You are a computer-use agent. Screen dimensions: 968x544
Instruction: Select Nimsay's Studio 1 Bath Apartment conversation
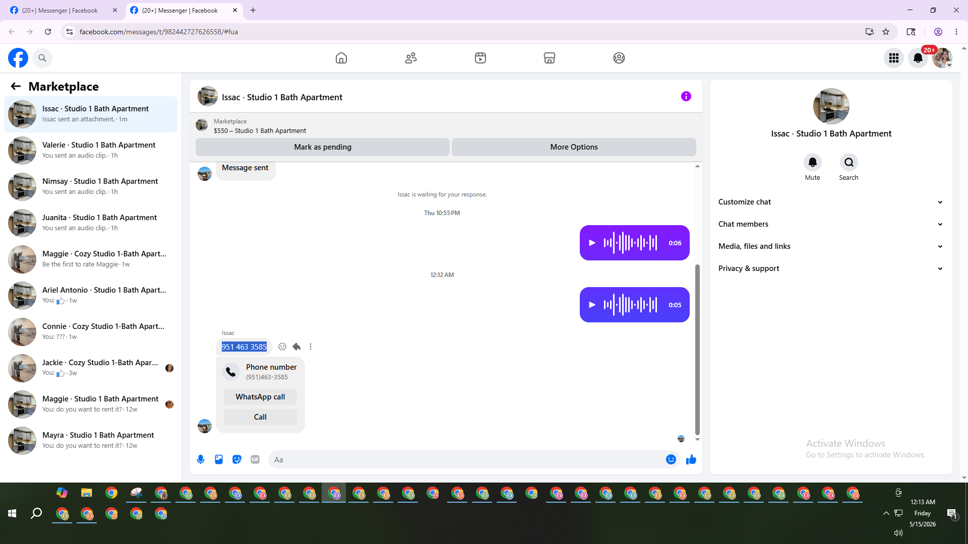pyautogui.click(x=91, y=187)
